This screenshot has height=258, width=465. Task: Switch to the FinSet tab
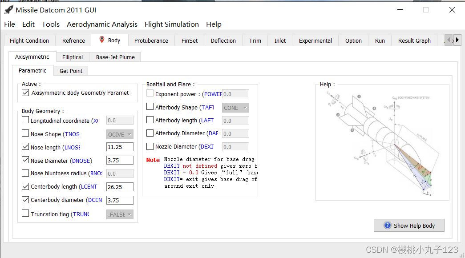(x=190, y=40)
